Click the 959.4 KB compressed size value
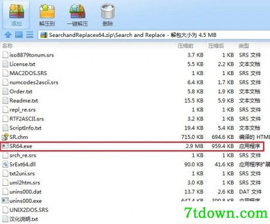Viewport: 270px width, 224px height. click(x=222, y=146)
